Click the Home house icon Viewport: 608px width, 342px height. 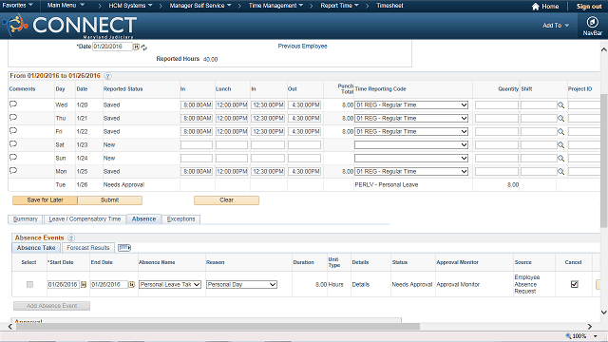click(x=536, y=7)
